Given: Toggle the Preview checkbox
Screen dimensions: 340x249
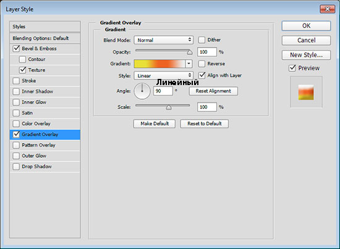Looking at the screenshot, I should pos(292,68).
